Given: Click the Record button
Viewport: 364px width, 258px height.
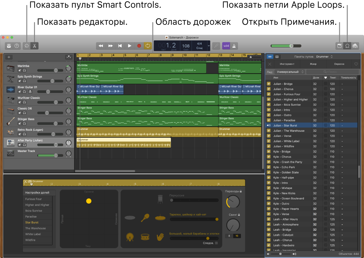Looking at the screenshot, I should (x=139, y=45).
